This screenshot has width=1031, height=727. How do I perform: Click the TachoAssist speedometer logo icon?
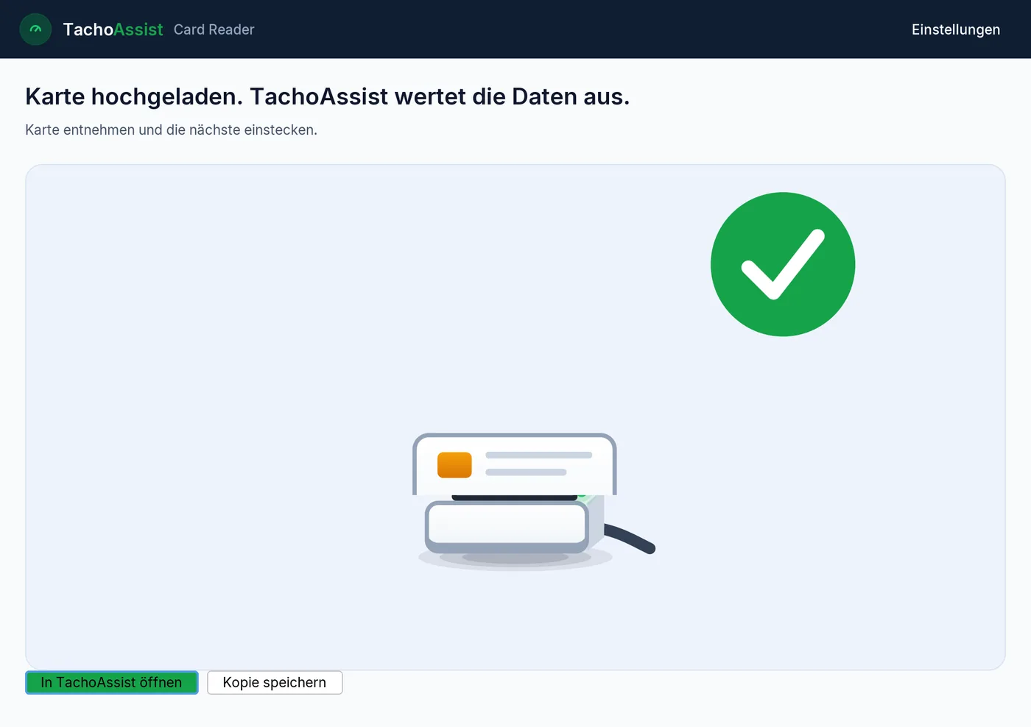coord(35,29)
